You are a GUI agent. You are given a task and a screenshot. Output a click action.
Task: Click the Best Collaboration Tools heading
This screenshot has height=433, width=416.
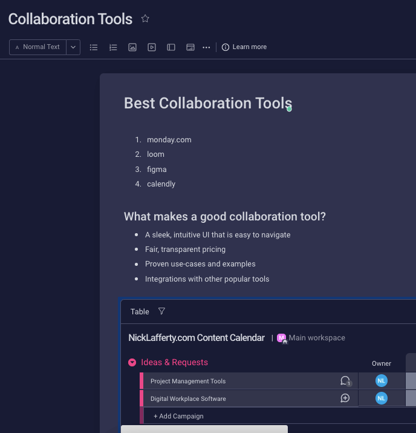208,103
